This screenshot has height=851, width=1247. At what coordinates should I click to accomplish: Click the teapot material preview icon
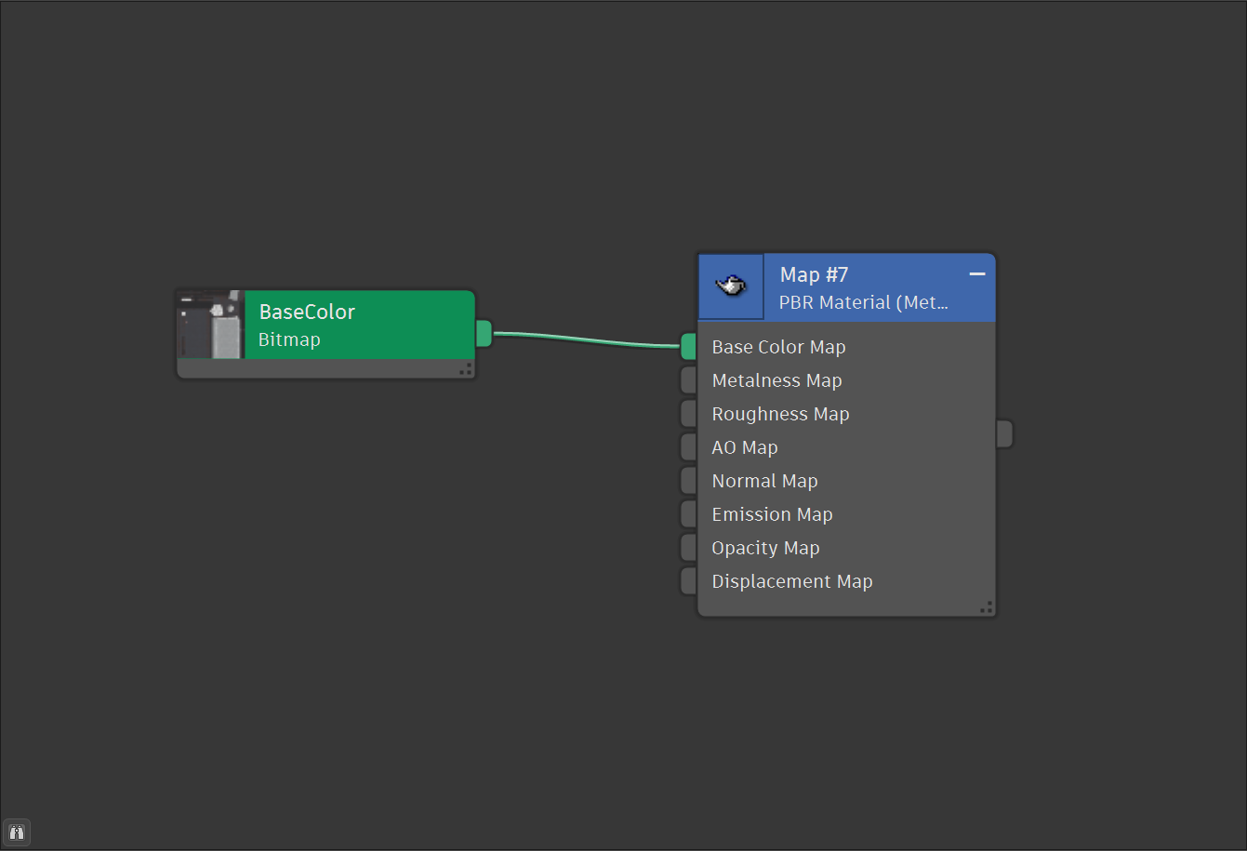coord(731,286)
